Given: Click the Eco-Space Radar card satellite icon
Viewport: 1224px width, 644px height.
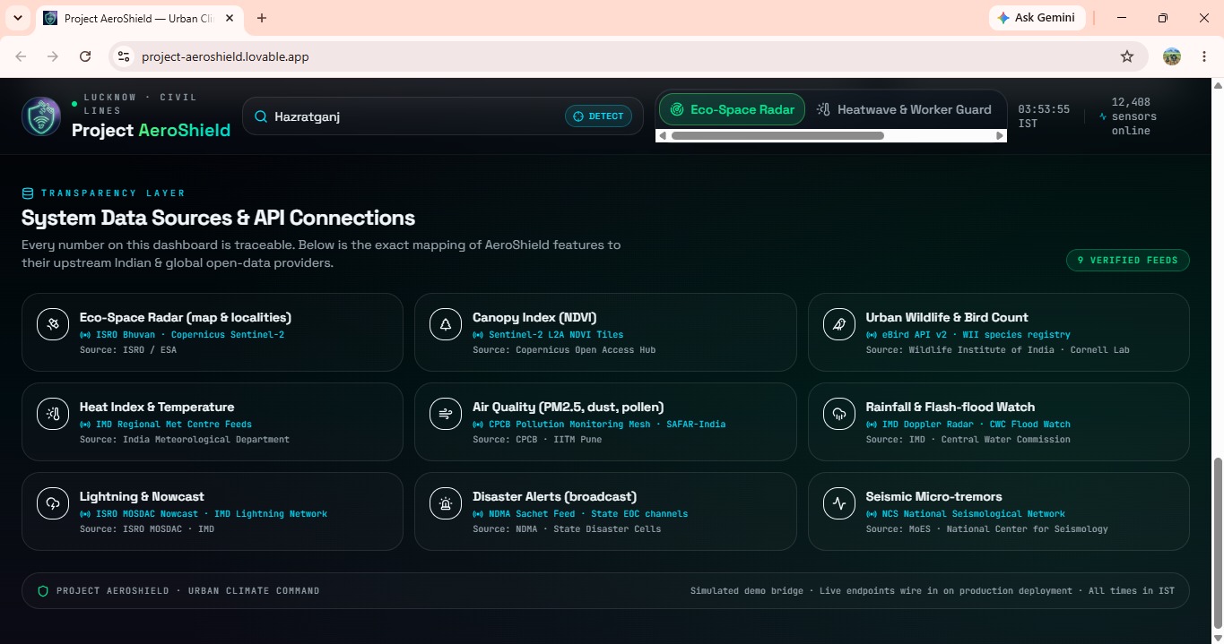Looking at the screenshot, I should [53, 324].
